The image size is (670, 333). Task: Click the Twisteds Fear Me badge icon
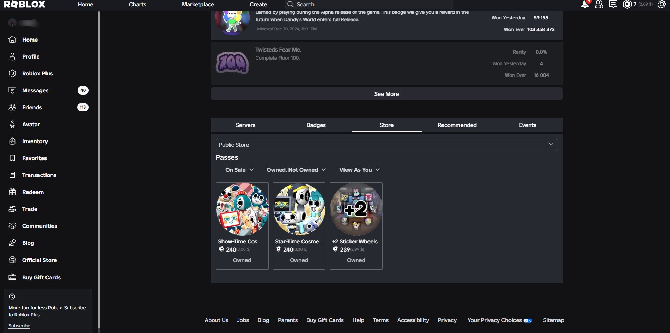point(232,63)
